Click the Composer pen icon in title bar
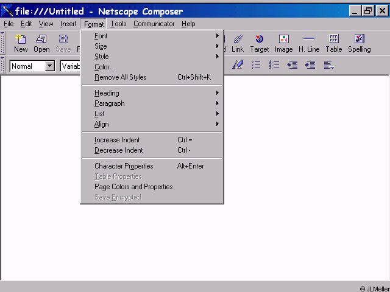 (7, 11)
